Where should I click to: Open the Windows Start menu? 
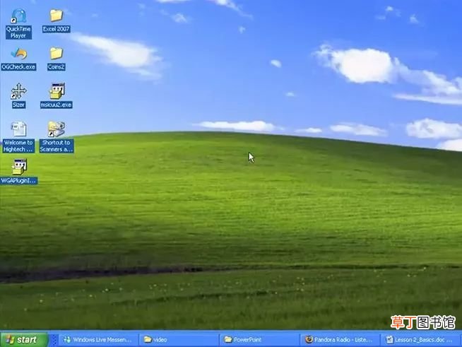coord(24,340)
